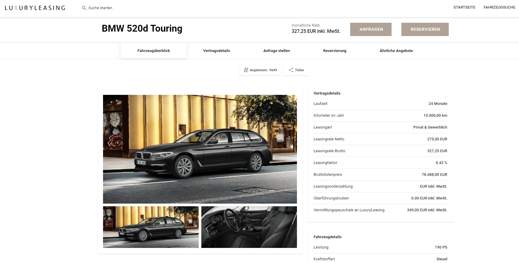Open the LuxuryLeasing logo home link
Screen dimensions: 519x263
(35, 8)
